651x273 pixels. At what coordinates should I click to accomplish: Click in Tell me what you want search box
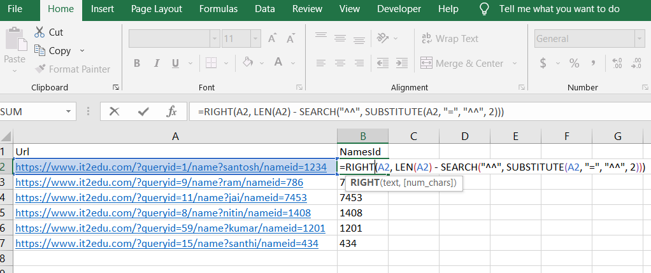pos(559,9)
